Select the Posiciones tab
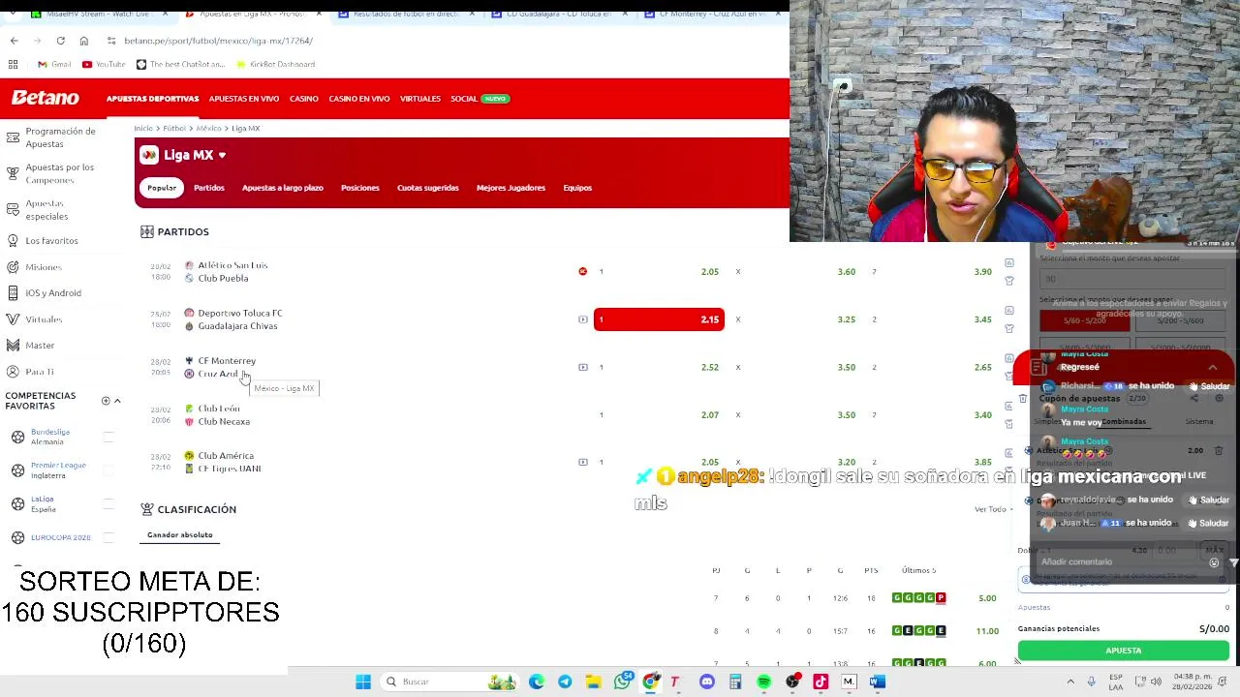 coord(360,188)
